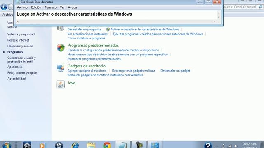Screen dimensions: 264x148
Task: Switch to the Notepad taskbar button
Action: click(x=123, y=145)
